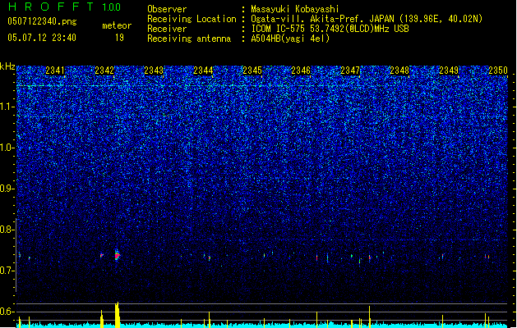
Task: Click the Observer label
Action: (167, 9)
